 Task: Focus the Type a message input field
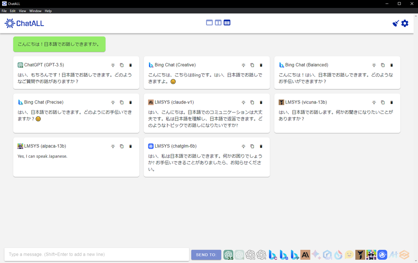coord(96,254)
